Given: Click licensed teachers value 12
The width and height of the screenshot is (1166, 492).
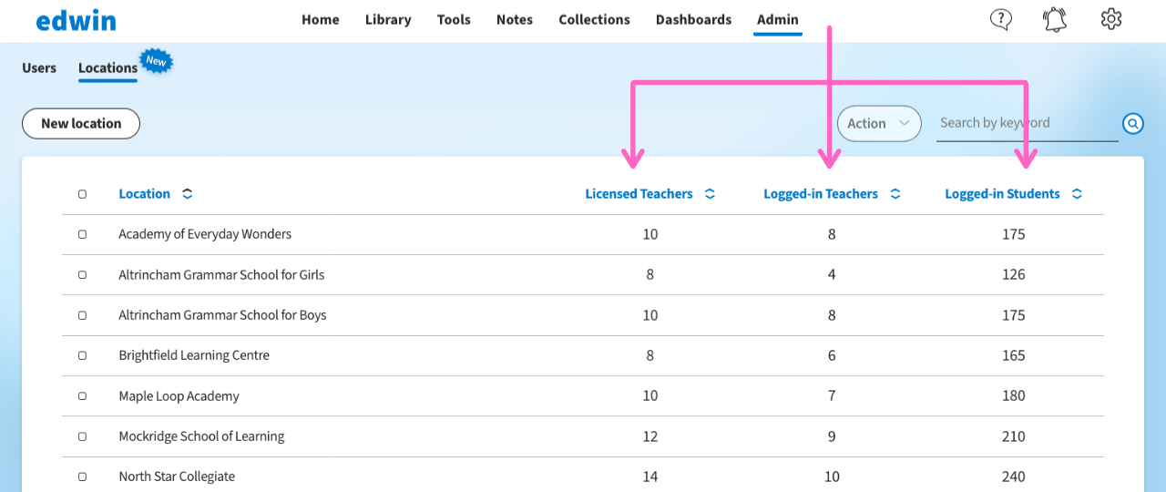Looking at the screenshot, I should [649, 436].
